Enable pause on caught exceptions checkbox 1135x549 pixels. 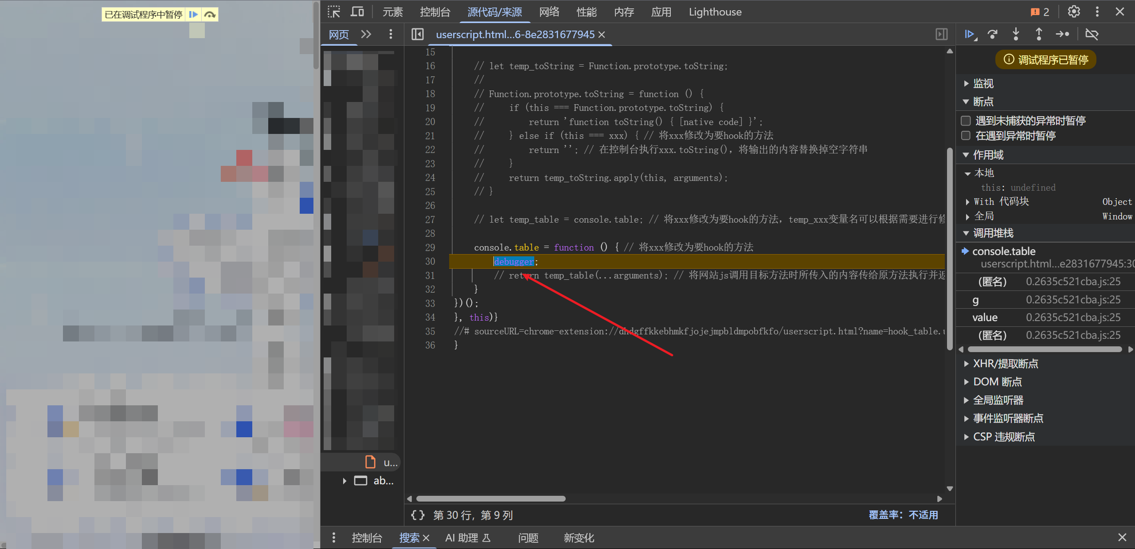(966, 136)
